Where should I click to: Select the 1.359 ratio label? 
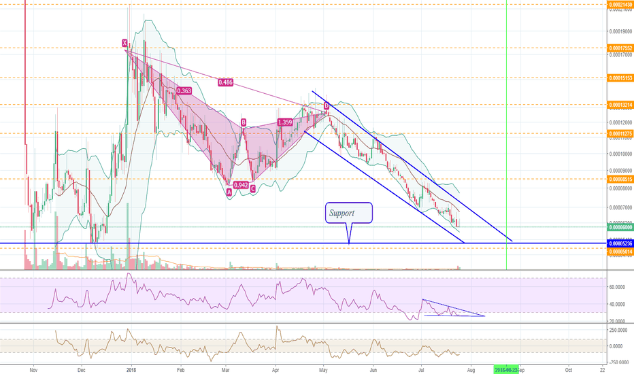pos(285,122)
